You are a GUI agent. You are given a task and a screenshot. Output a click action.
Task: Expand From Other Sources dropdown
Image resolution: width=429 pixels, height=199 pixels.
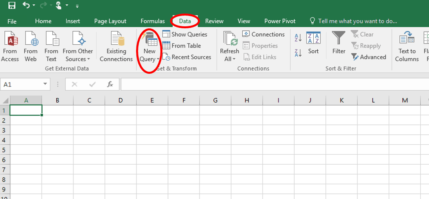click(x=78, y=46)
